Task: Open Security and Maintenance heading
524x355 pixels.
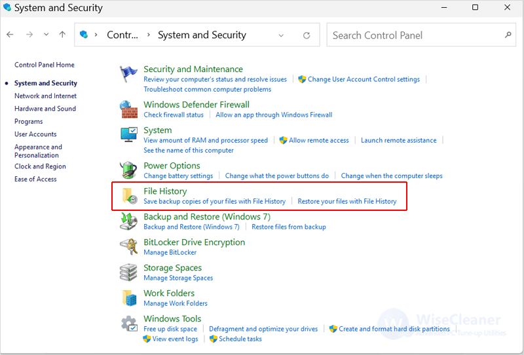Action: point(193,69)
